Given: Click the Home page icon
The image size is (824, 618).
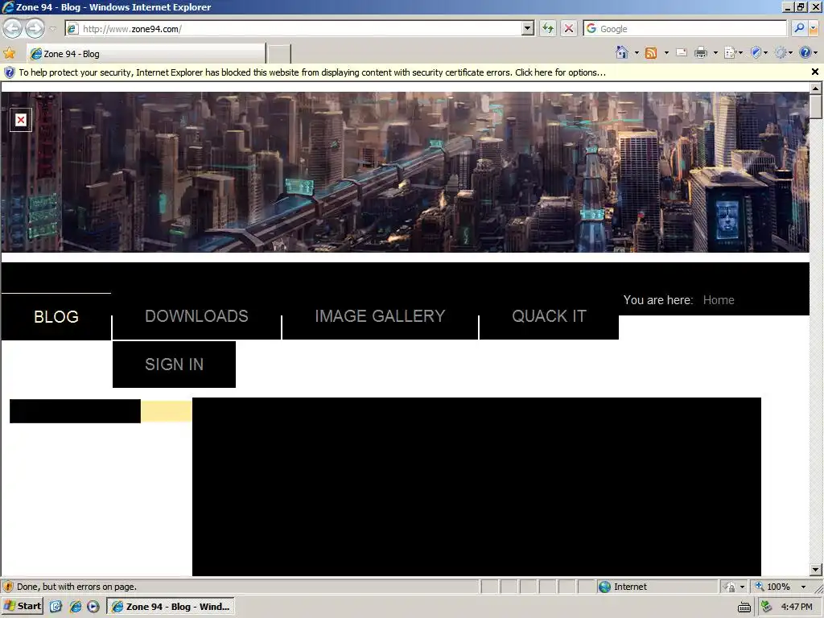Looking at the screenshot, I should (622, 52).
